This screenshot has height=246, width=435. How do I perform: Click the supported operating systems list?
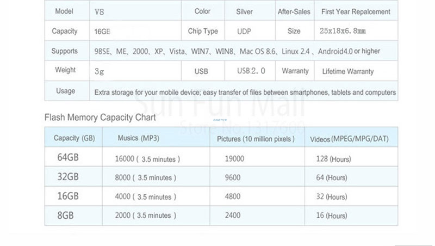point(237,51)
